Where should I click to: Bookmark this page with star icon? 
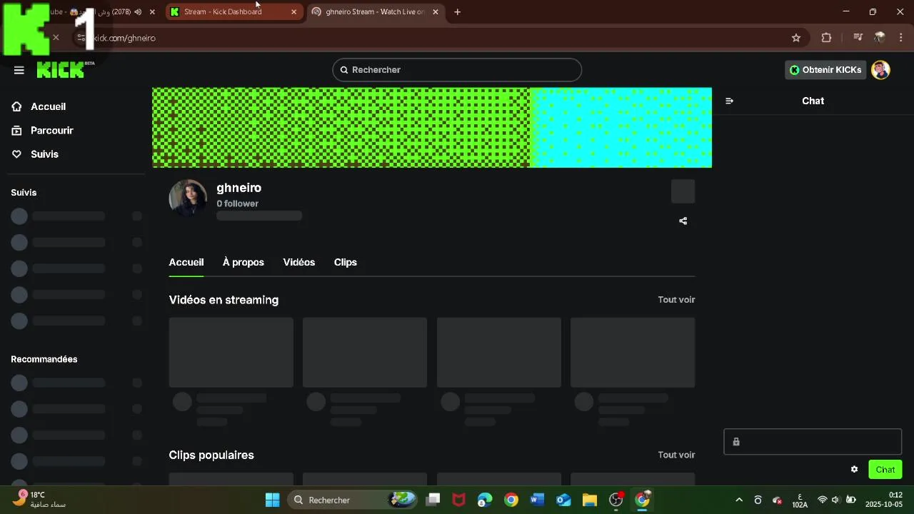(x=796, y=38)
